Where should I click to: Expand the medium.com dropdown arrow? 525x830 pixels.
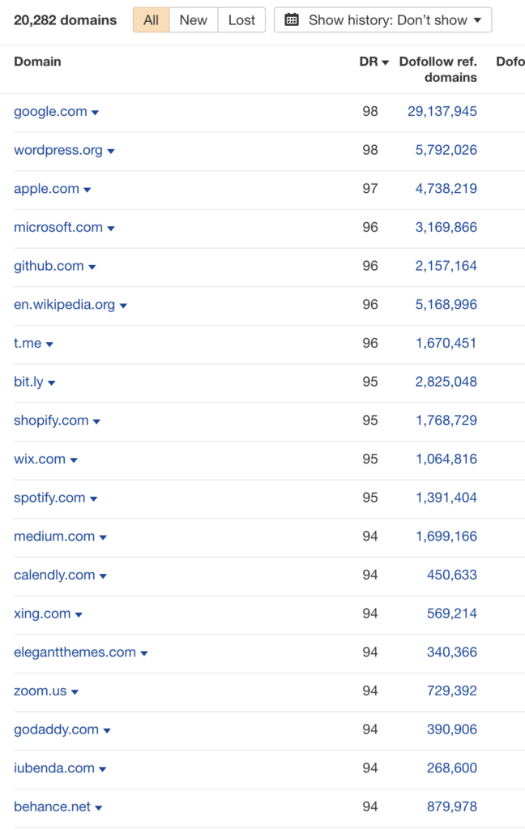(x=103, y=538)
